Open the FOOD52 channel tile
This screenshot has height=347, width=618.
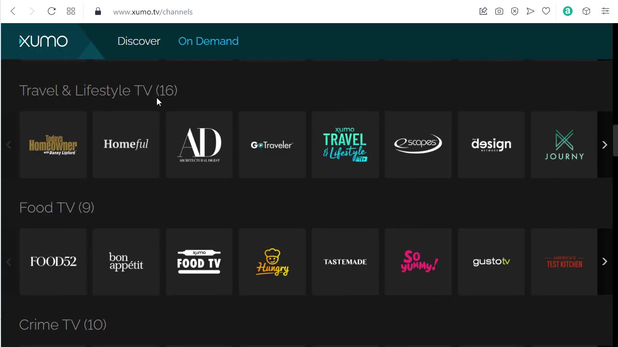53,262
